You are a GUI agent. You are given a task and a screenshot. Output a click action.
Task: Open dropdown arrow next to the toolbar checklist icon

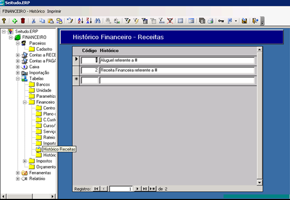[236, 21]
